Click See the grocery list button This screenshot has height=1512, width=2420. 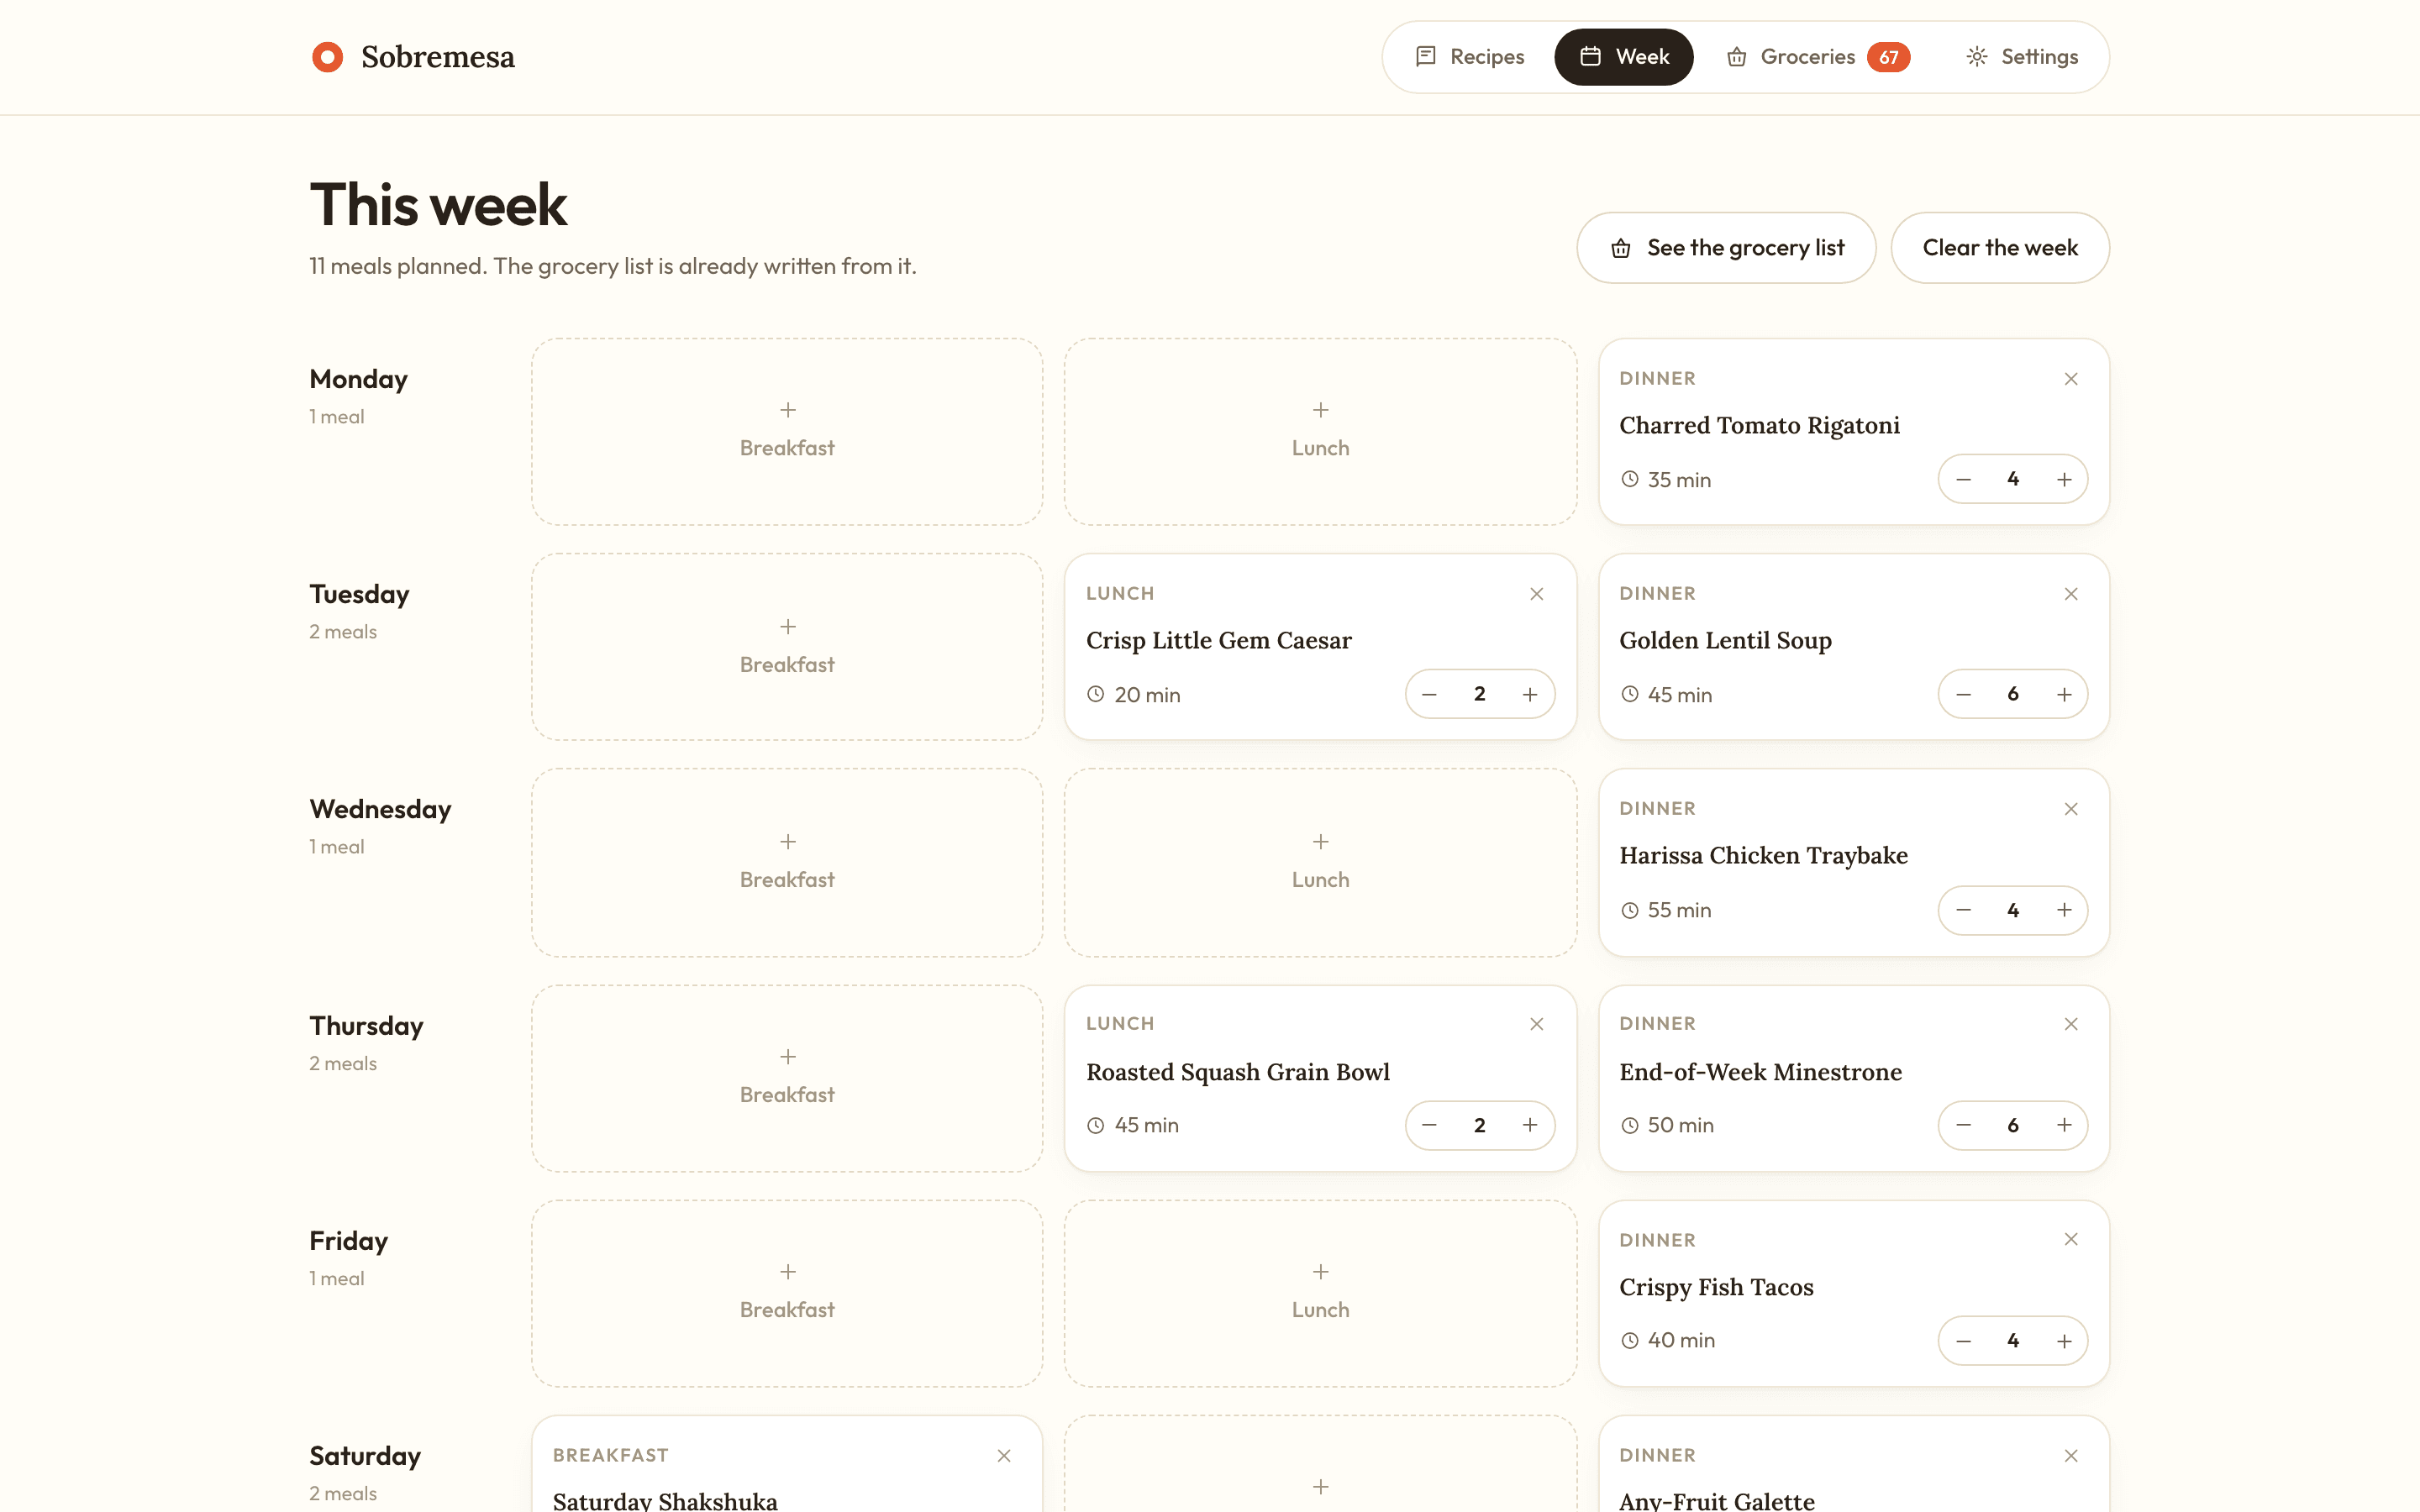coord(1726,247)
